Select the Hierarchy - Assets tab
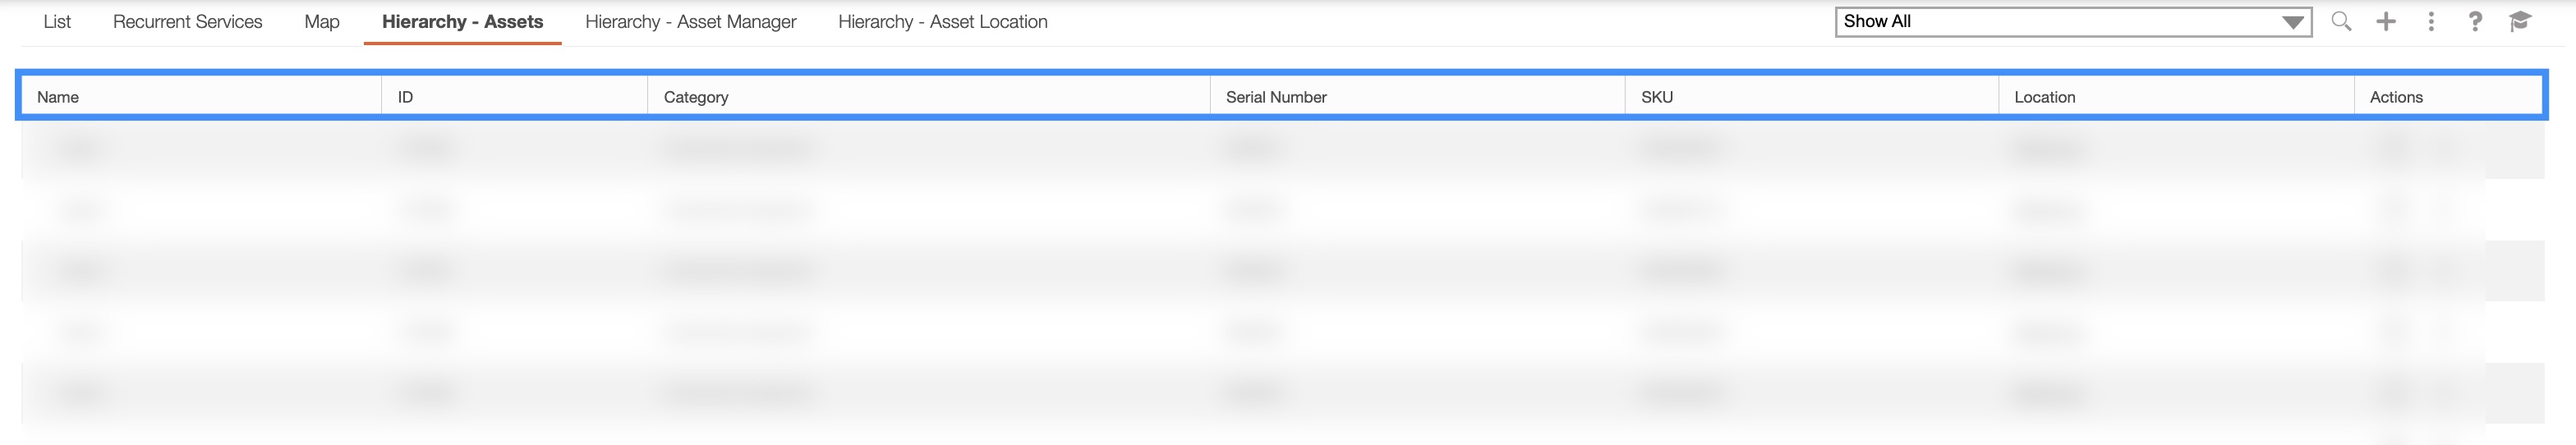 pos(462,22)
